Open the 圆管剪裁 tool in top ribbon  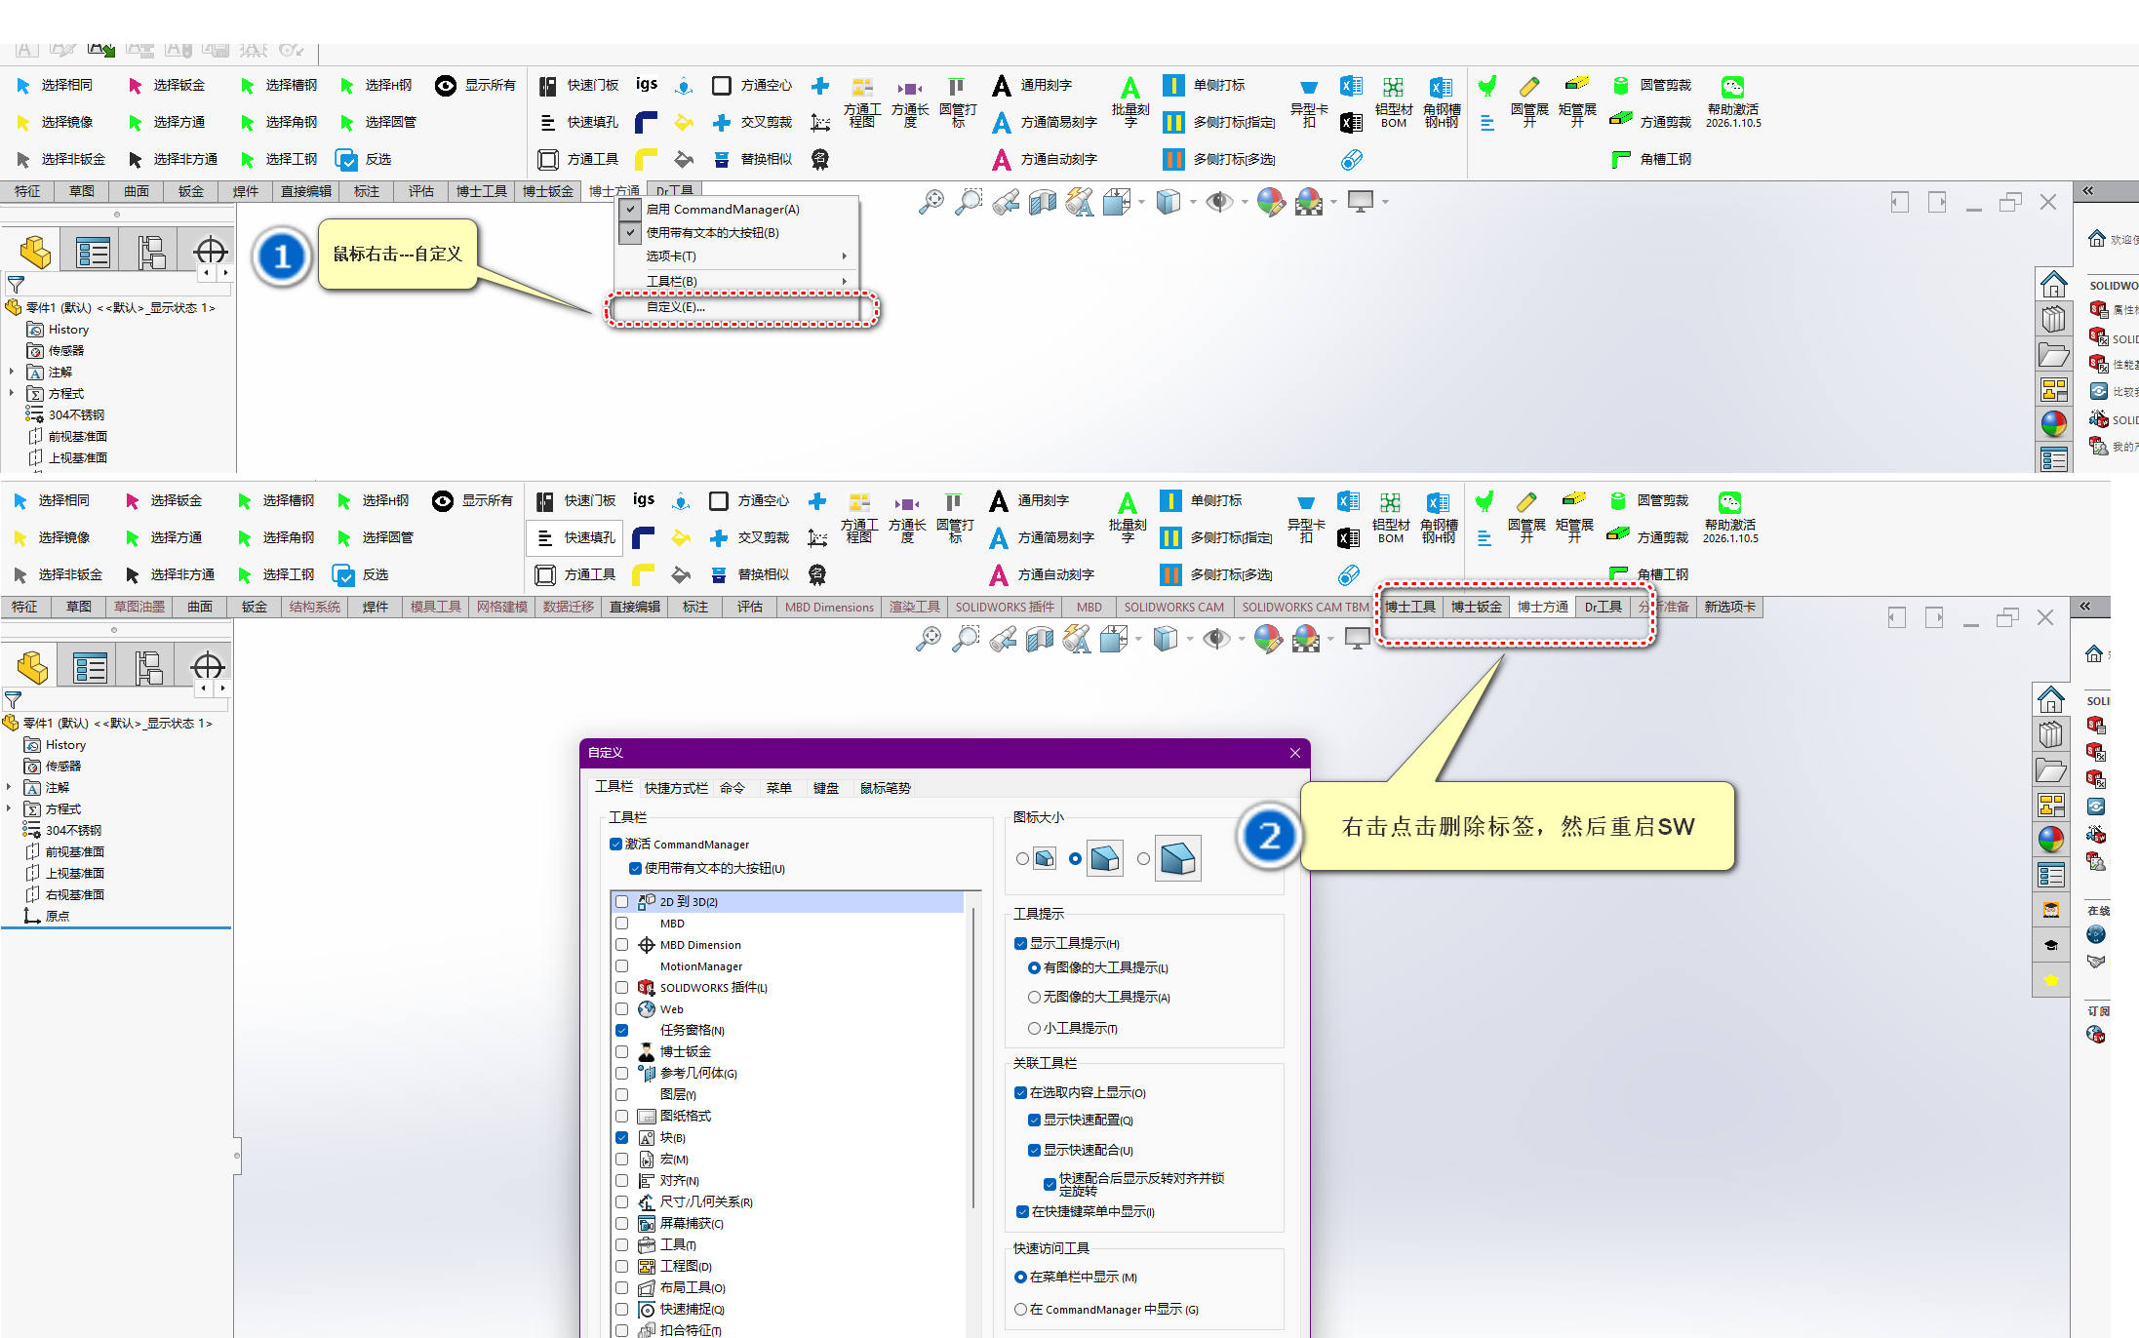pos(1620,86)
